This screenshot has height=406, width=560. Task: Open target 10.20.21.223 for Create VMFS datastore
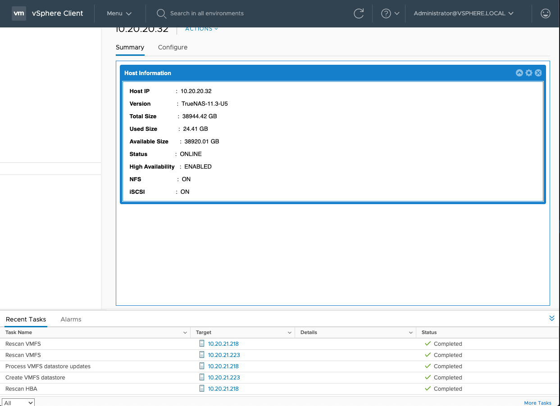point(223,378)
